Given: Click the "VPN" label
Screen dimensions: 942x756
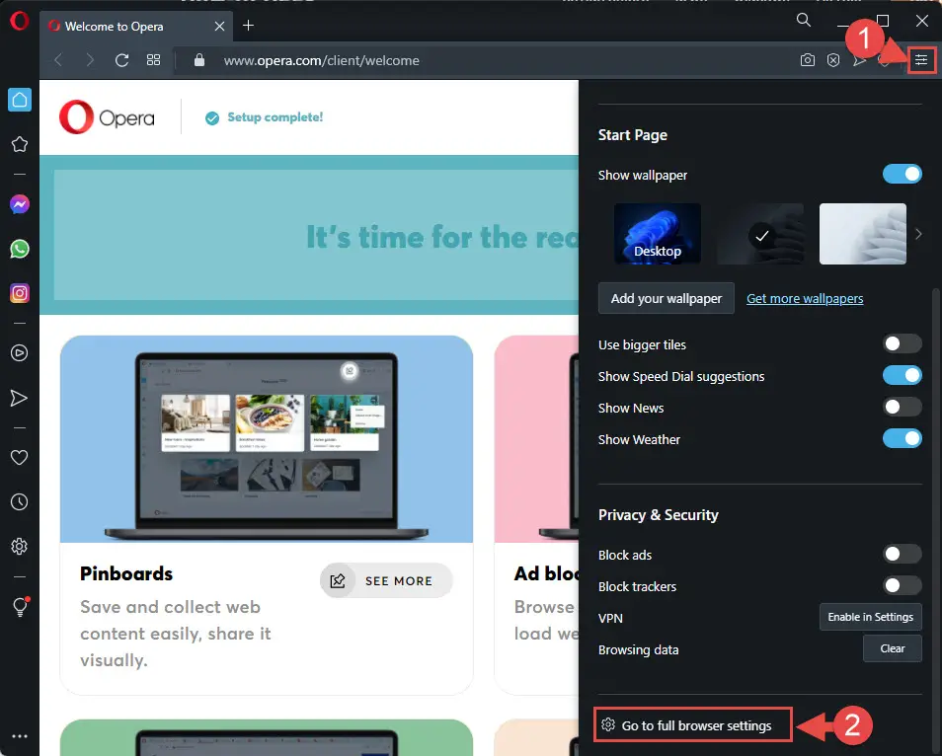Looking at the screenshot, I should (x=610, y=618).
